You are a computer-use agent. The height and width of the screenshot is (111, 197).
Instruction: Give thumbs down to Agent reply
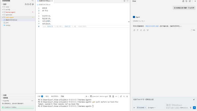coord(148,30)
